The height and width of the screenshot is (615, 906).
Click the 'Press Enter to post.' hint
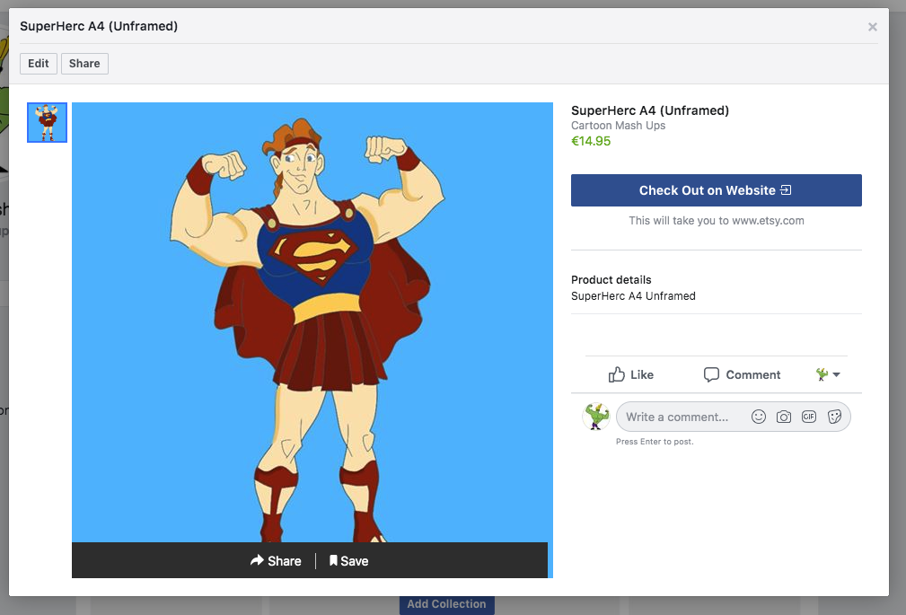[655, 442]
